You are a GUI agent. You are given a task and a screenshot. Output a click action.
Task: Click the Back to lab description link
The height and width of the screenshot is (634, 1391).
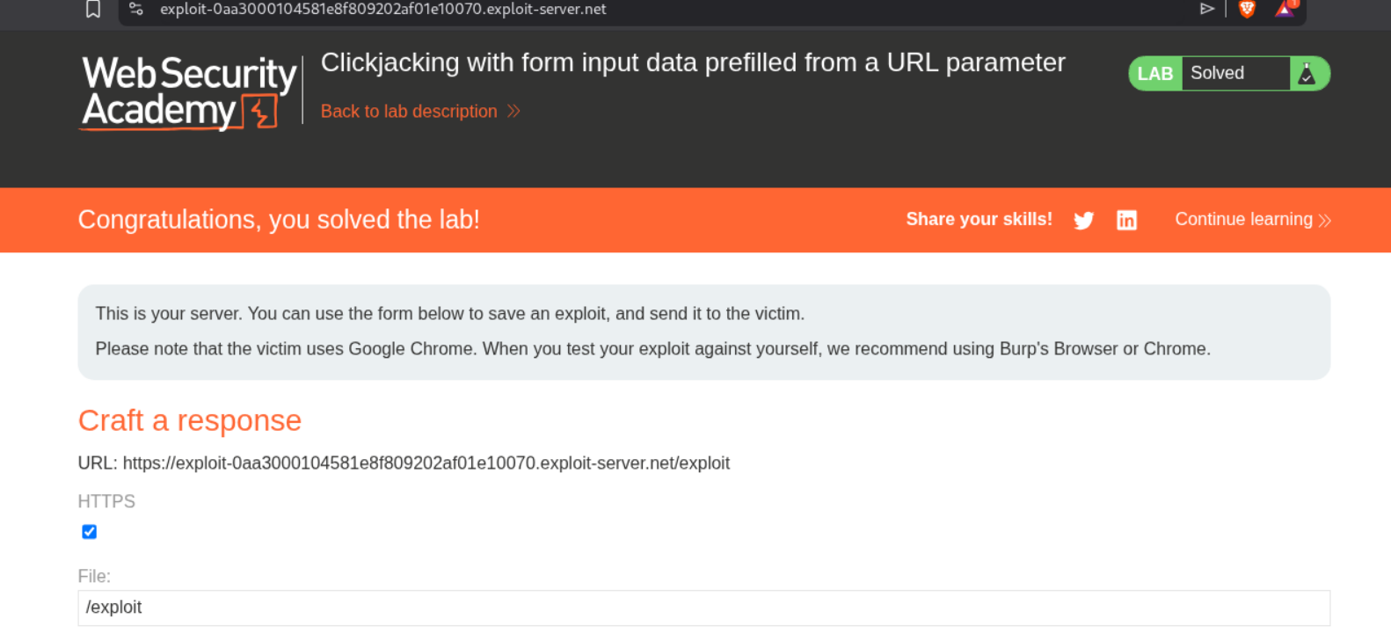pyautogui.click(x=409, y=112)
